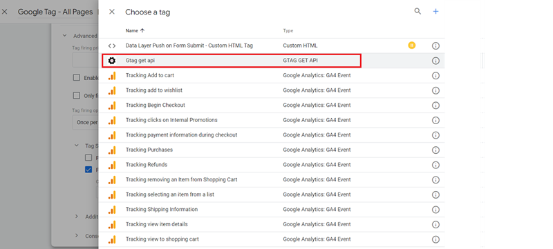Click the Custom HTML code brackets icon
The image size is (553, 249).
pos(112,46)
